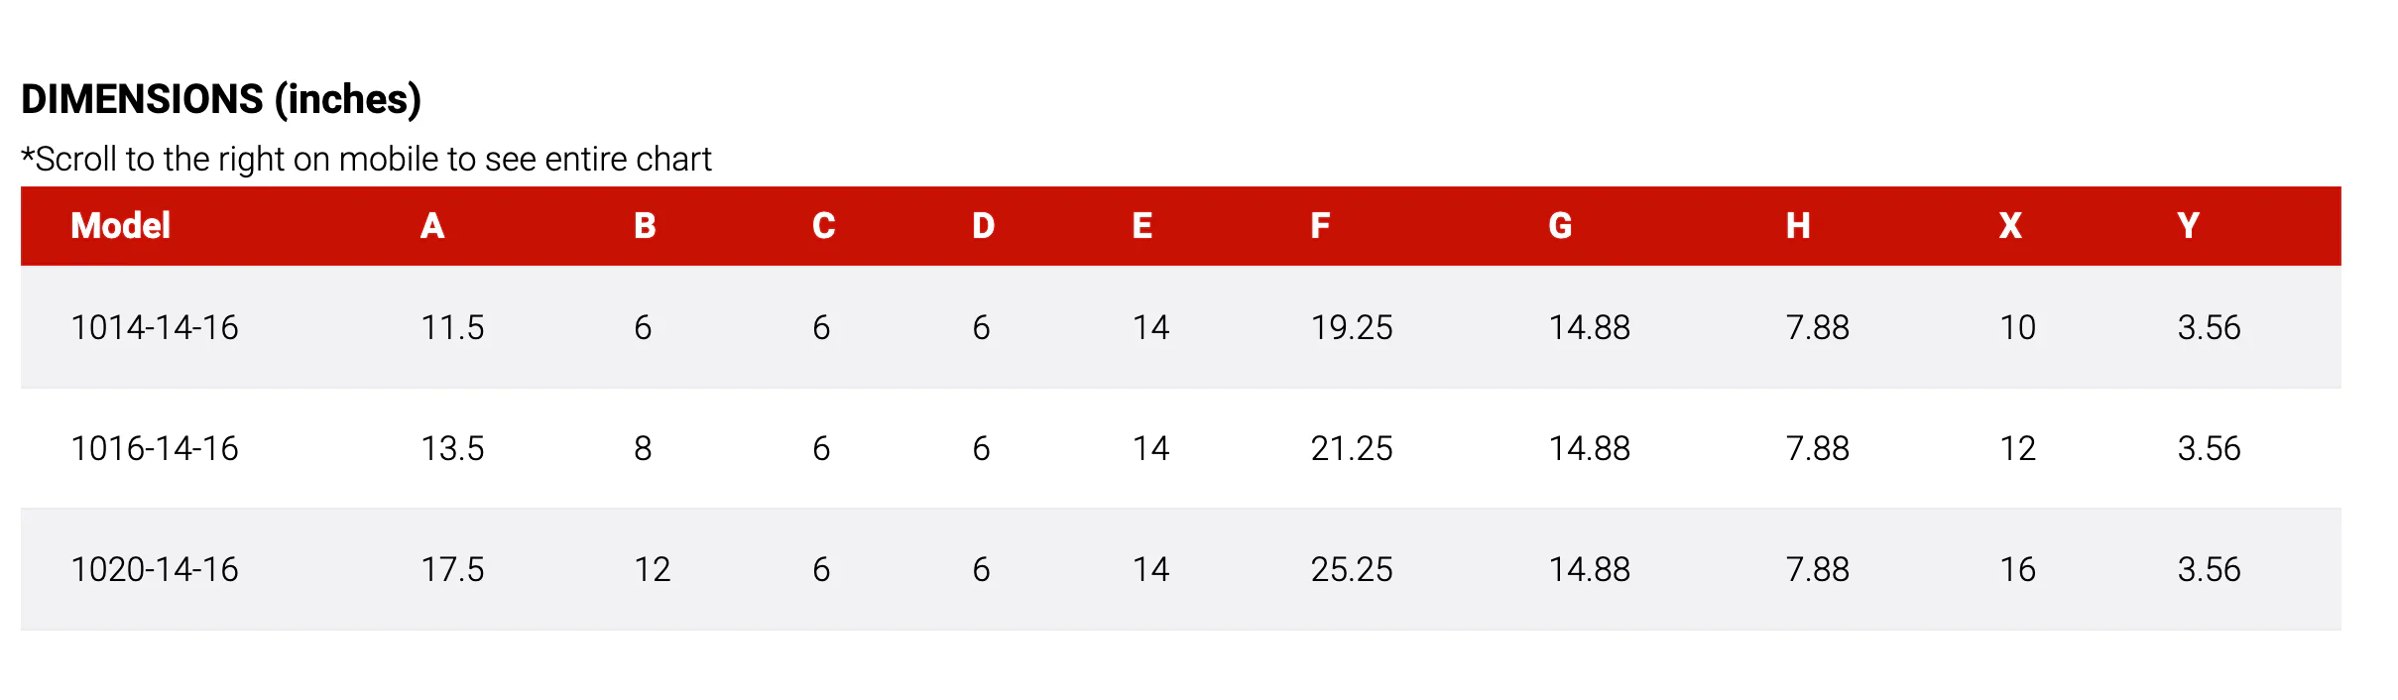Click the DIMENSIONS (inches) heading

[221, 99]
